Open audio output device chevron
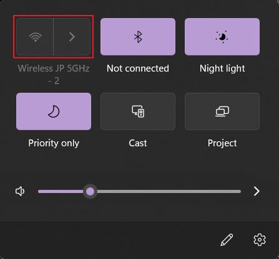 pyautogui.click(x=257, y=191)
